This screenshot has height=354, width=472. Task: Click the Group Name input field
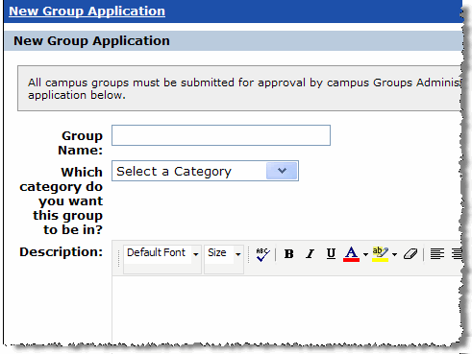(221, 135)
